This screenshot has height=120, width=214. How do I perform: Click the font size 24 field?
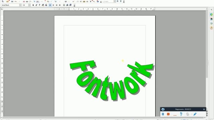coord(25,5)
